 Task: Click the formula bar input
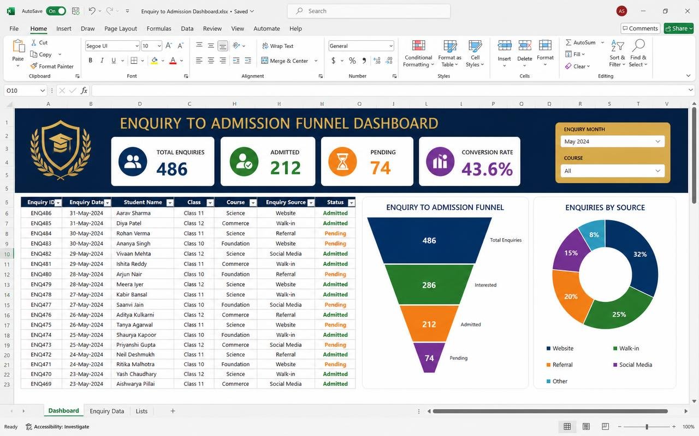[x=390, y=90]
